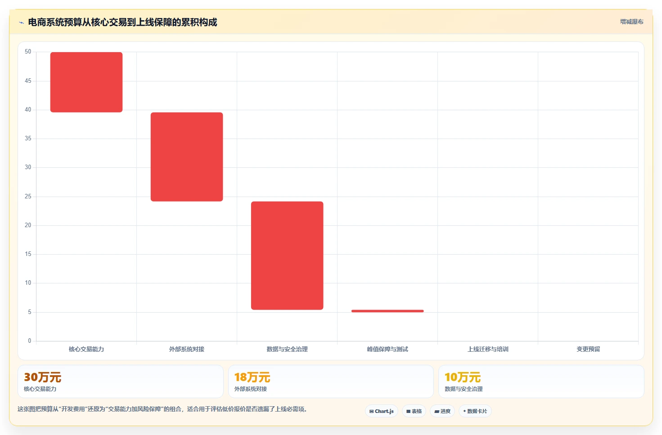Image resolution: width=662 pixels, height=435 pixels.
Task: Click the 变更预留 x-axis label
Action: (x=588, y=349)
